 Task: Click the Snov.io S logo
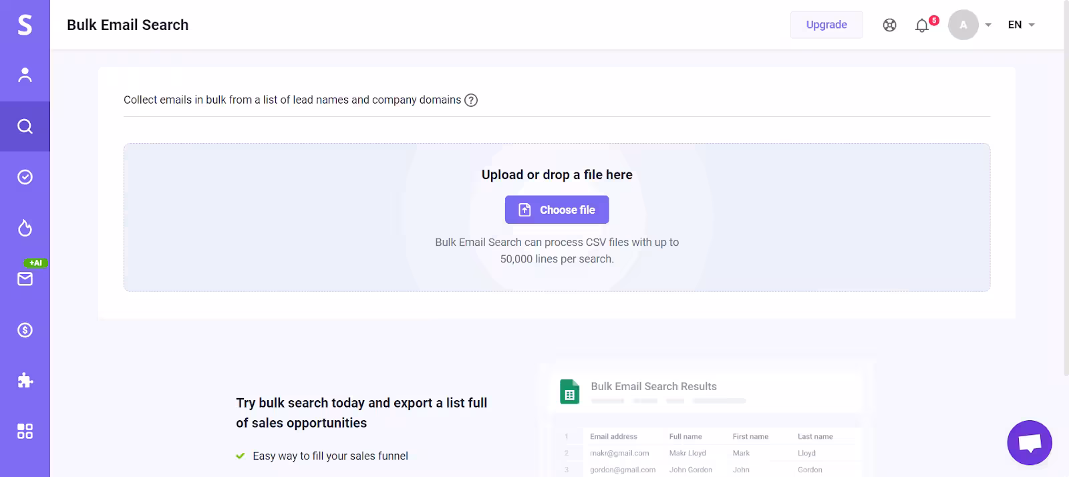25,25
